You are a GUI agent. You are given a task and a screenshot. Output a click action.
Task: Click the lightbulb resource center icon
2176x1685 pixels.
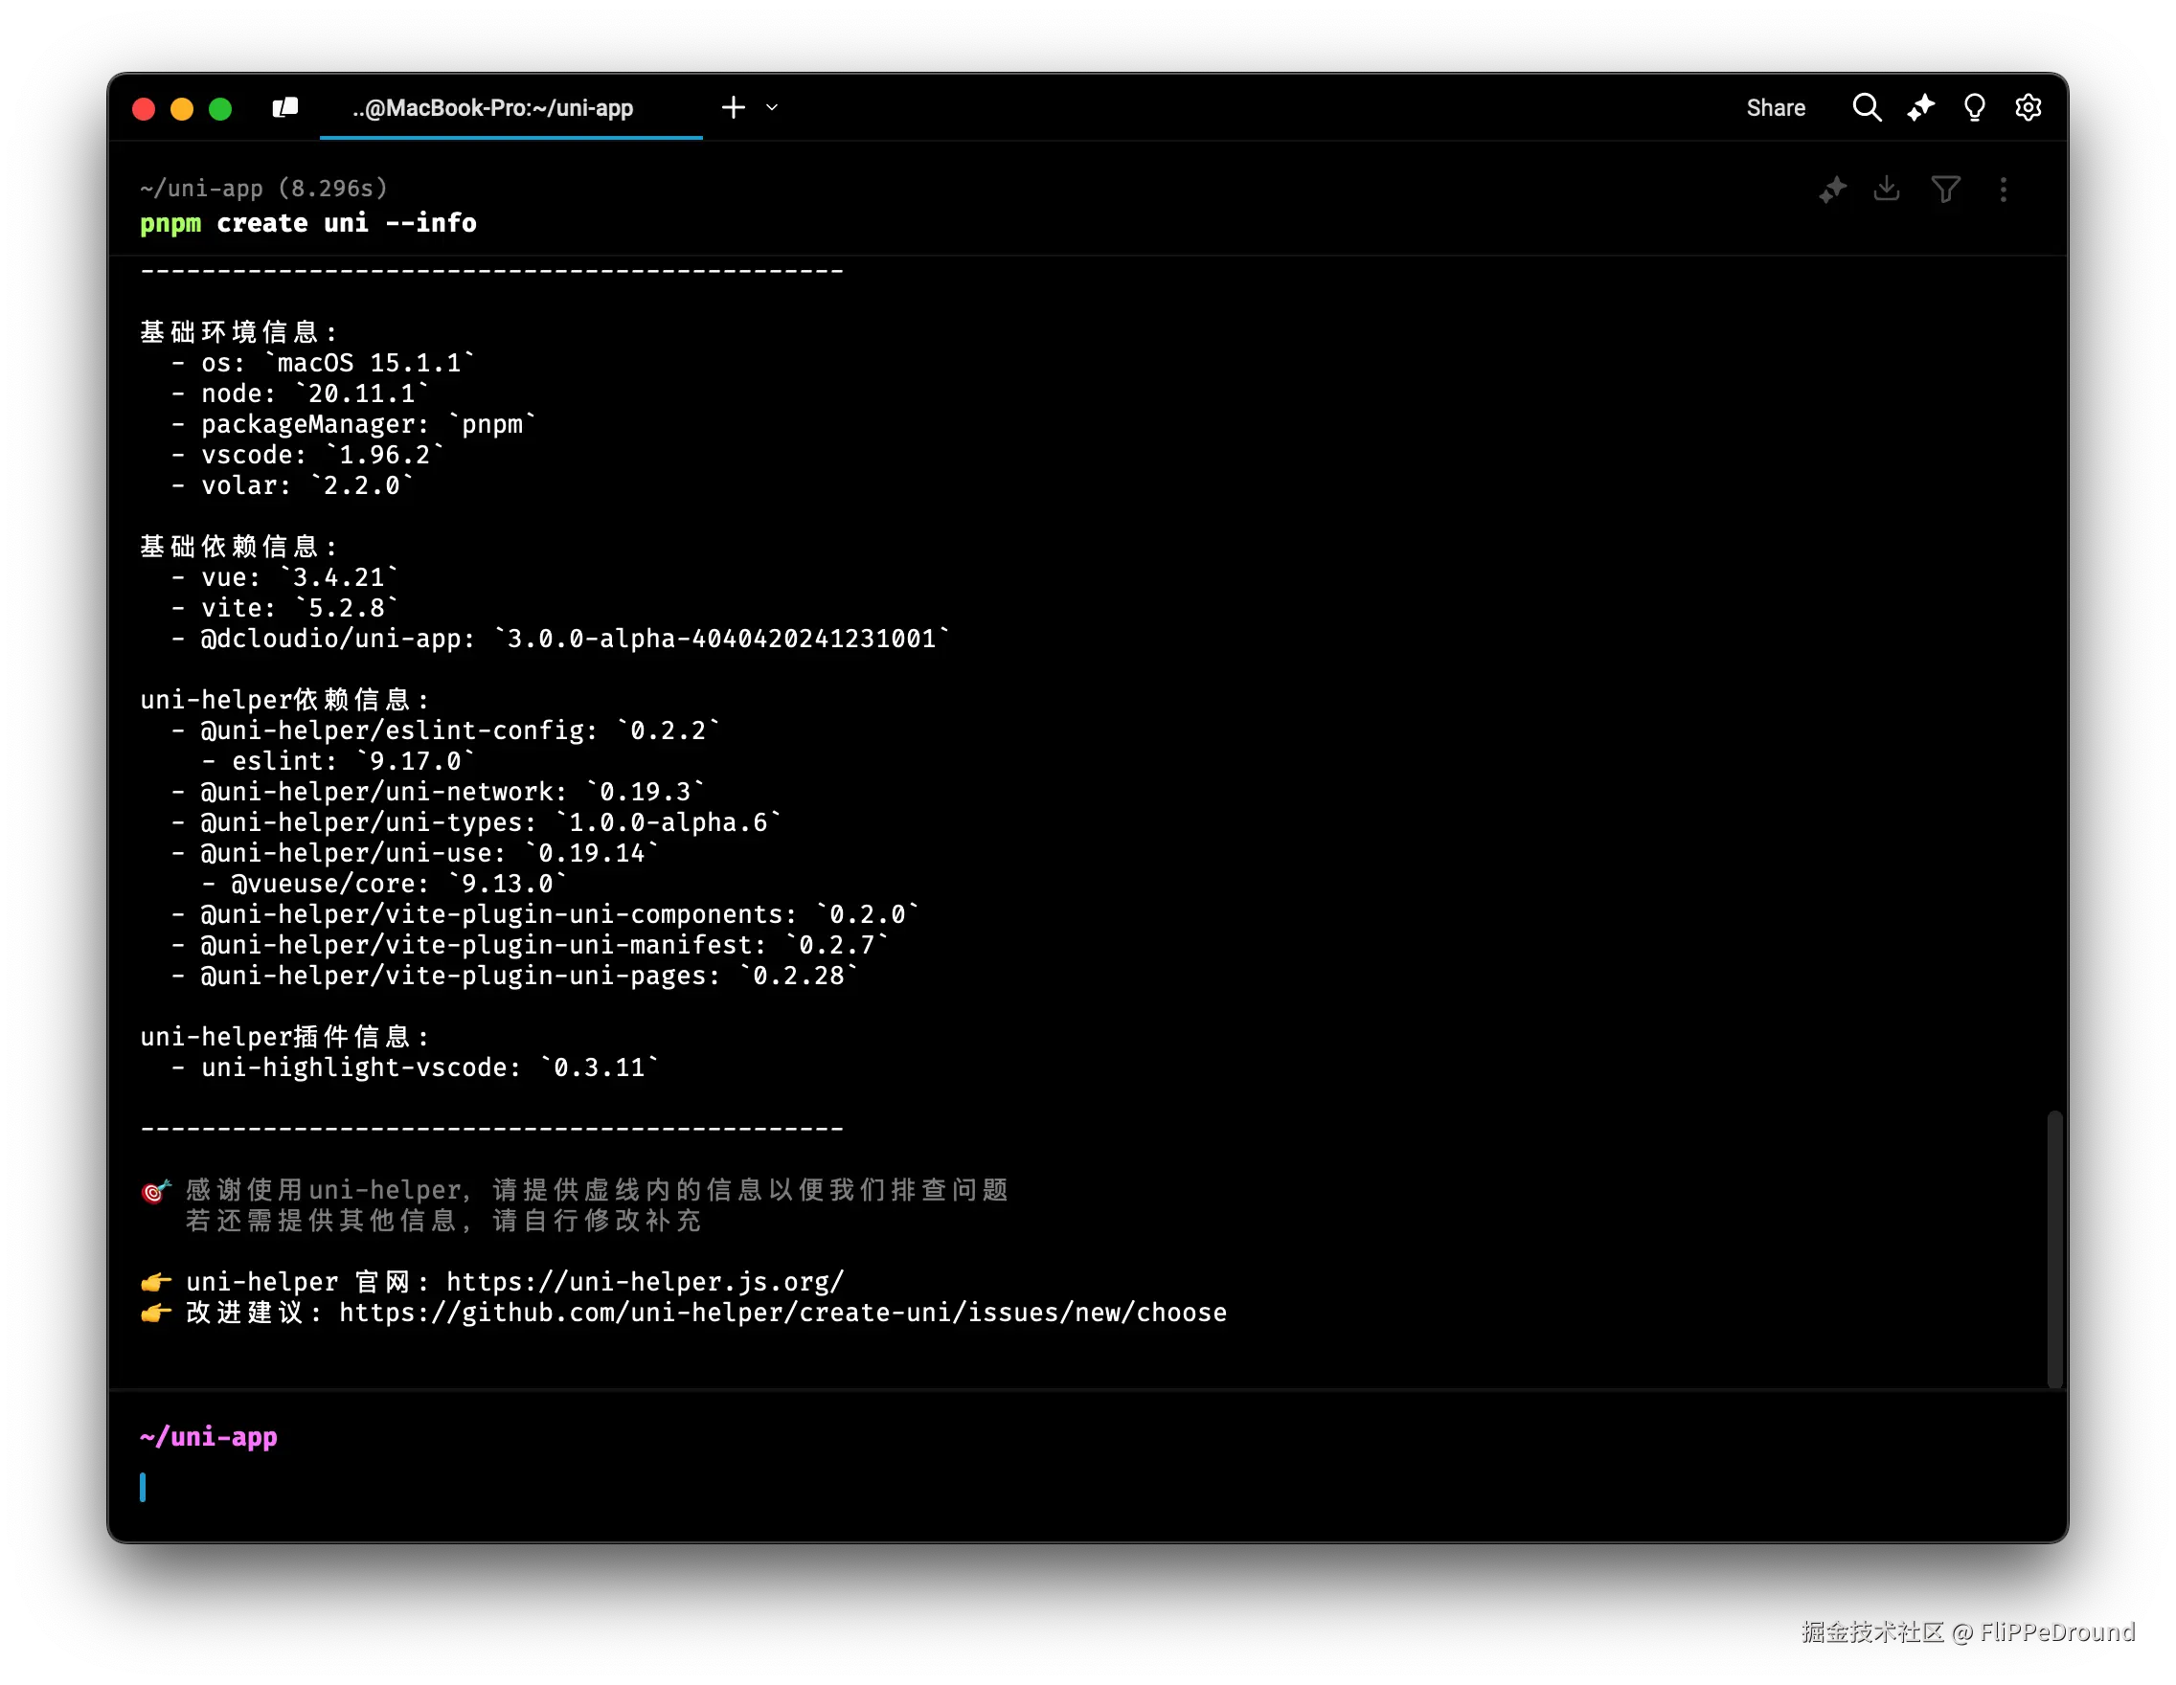pos(1974,107)
